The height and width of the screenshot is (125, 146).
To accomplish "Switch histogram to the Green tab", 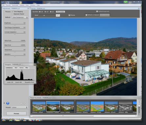I will pyautogui.click(x=21, y=68).
